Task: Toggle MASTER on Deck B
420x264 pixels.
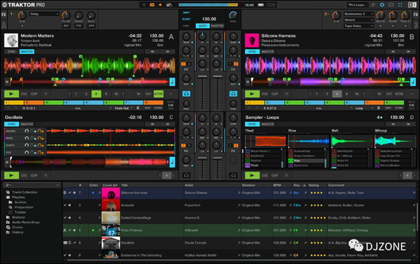Action: tap(267, 51)
